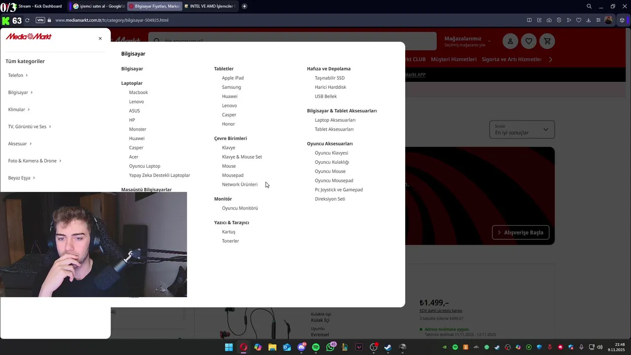Open Outlook from the taskbar
Image resolution: width=631 pixels, height=355 pixels.
tap(287, 347)
